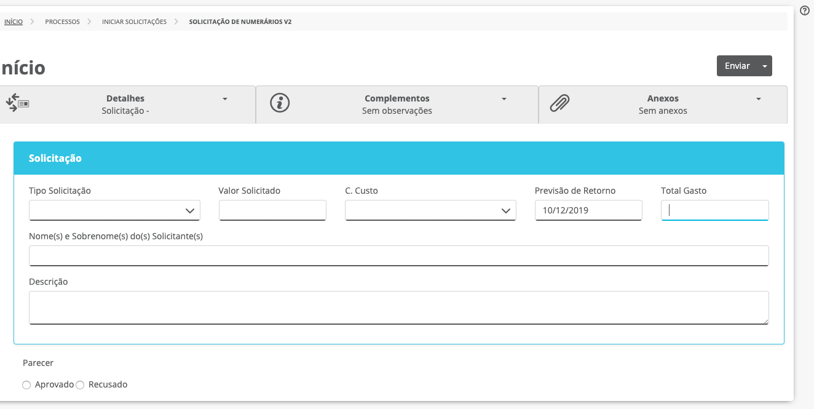
Task: Click the Descrição text area
Action: (399, 308)
